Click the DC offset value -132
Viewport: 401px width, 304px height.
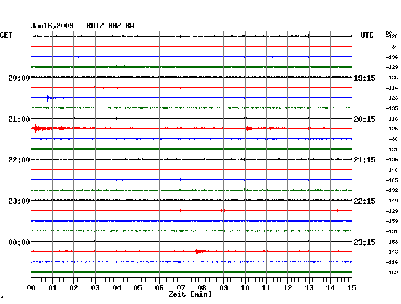coord(392,190)
